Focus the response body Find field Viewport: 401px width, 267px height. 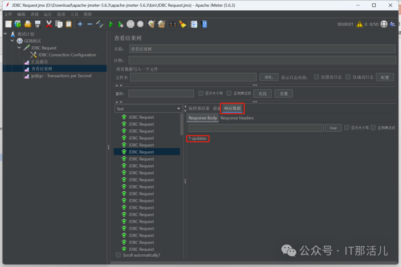coord(256,128)
